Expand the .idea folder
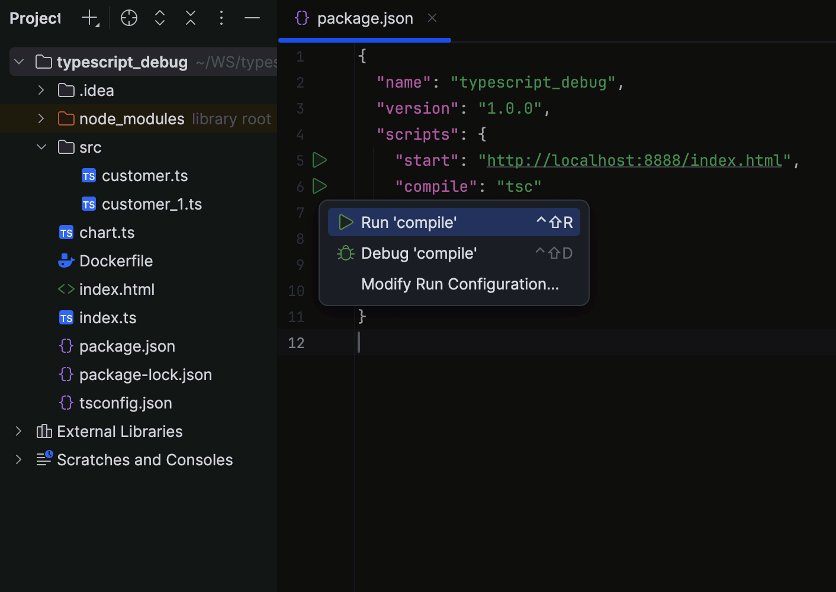The height and width of the screenshot is (592, 836). click(41, 90)
